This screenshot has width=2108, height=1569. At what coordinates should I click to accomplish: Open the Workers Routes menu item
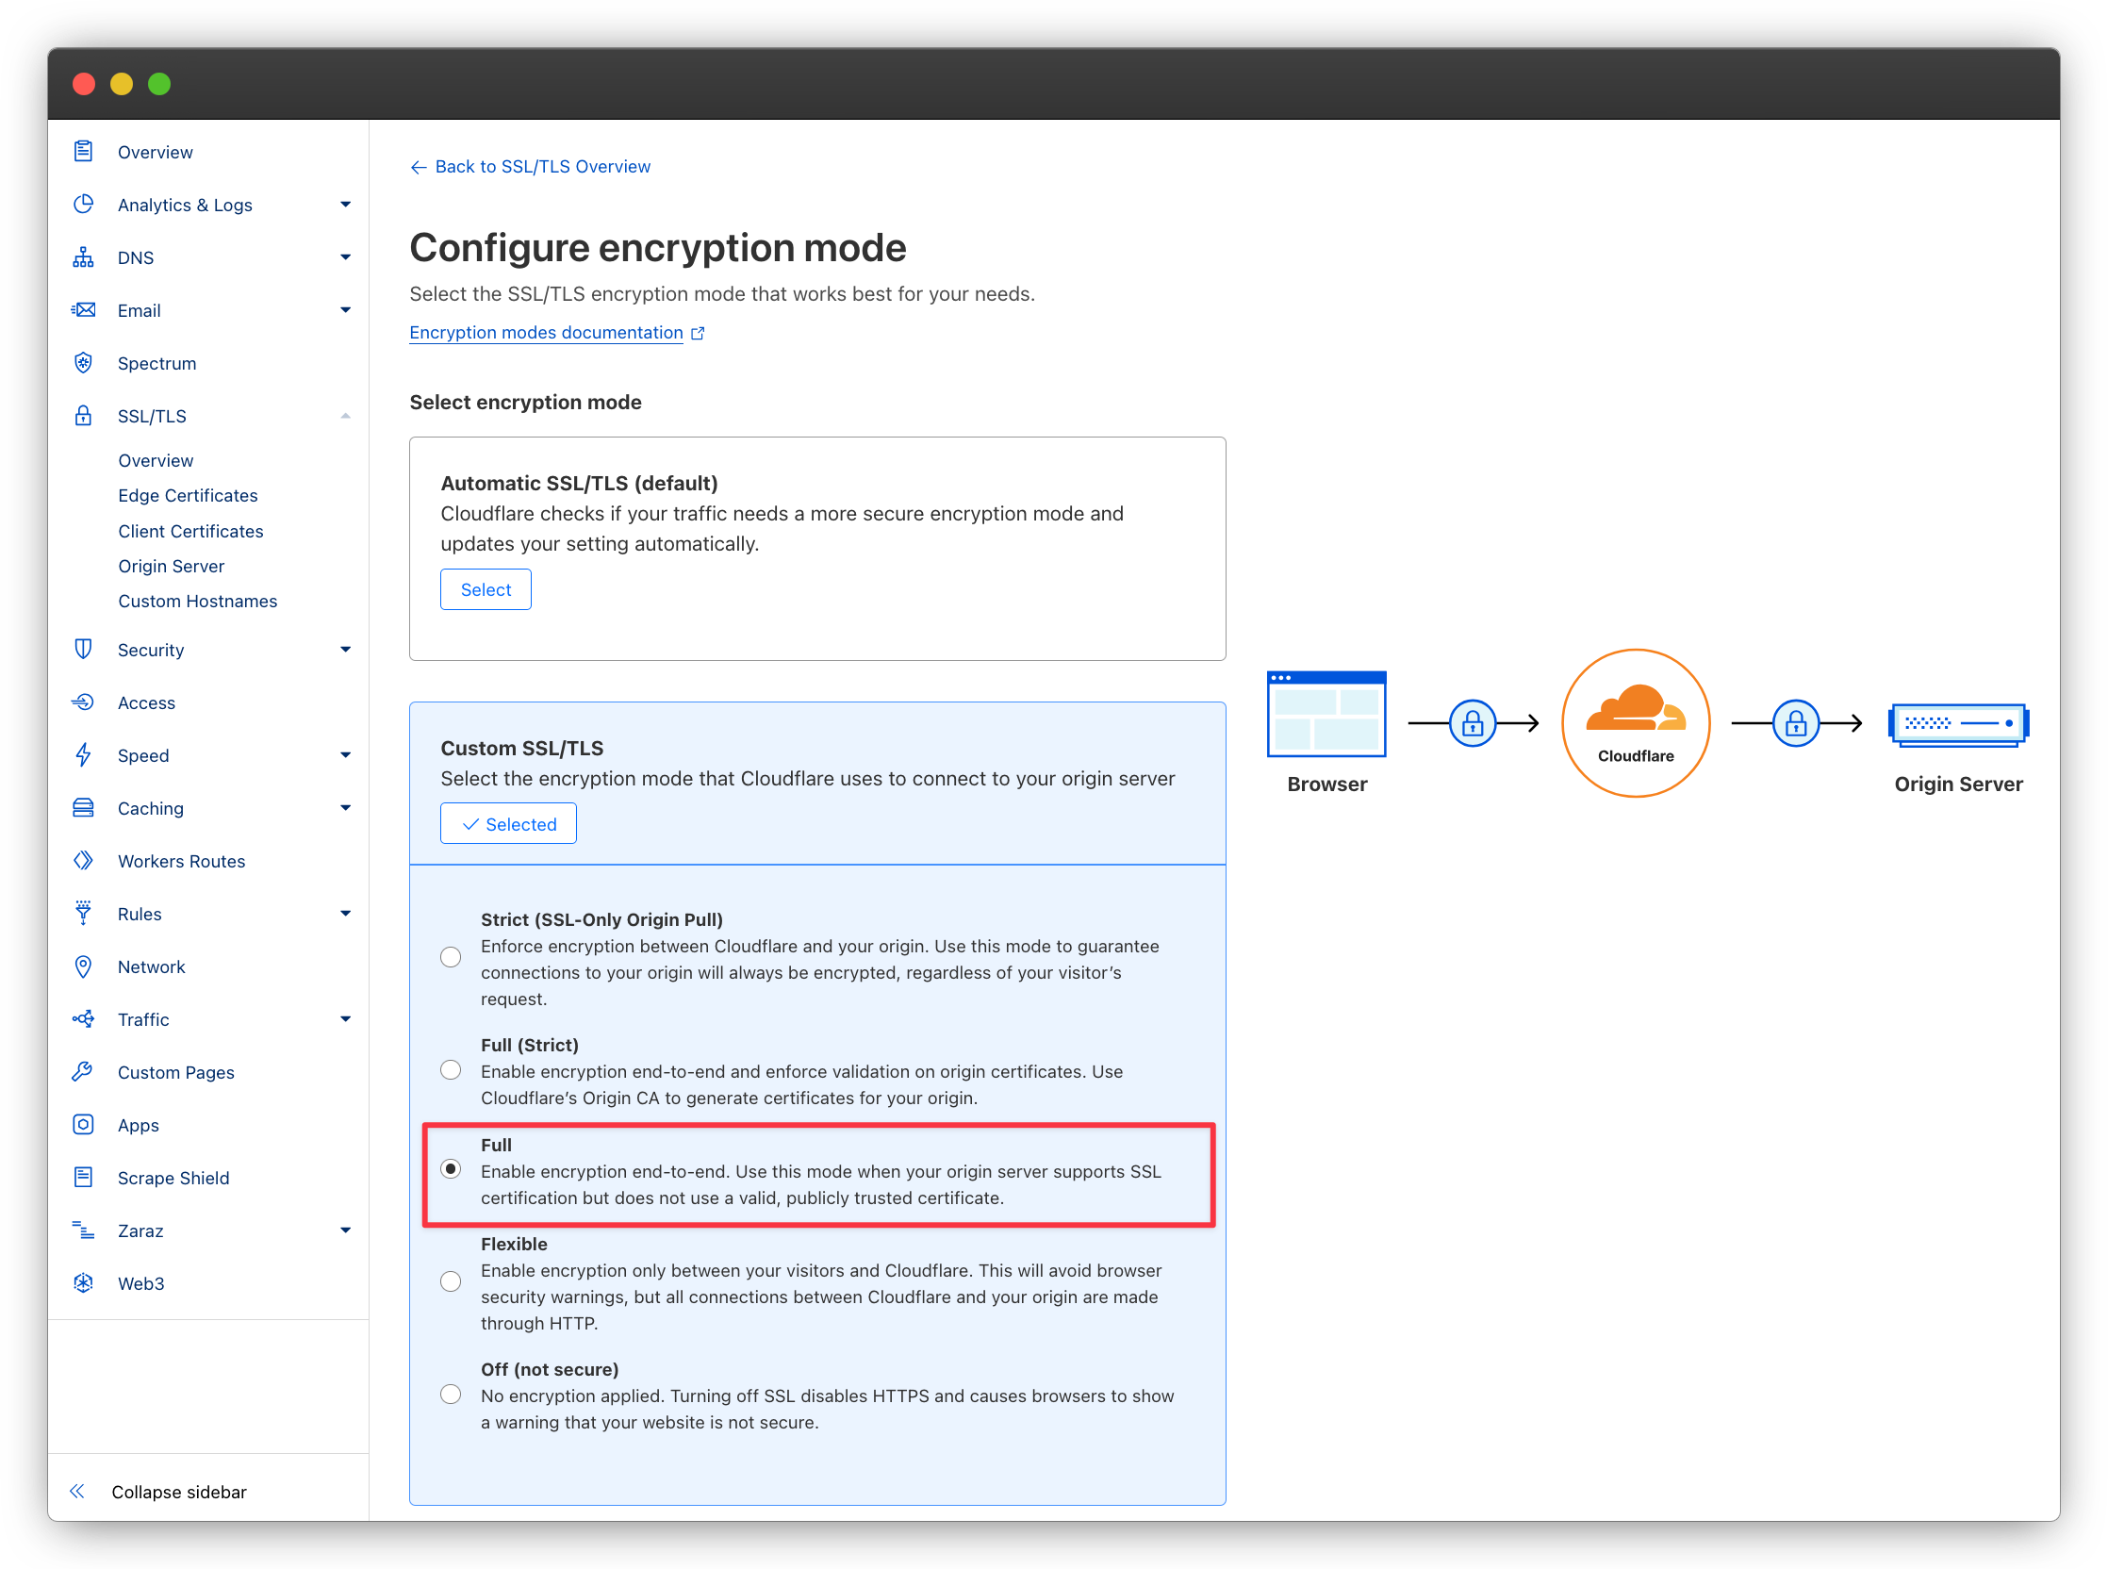tap(181, 862)
